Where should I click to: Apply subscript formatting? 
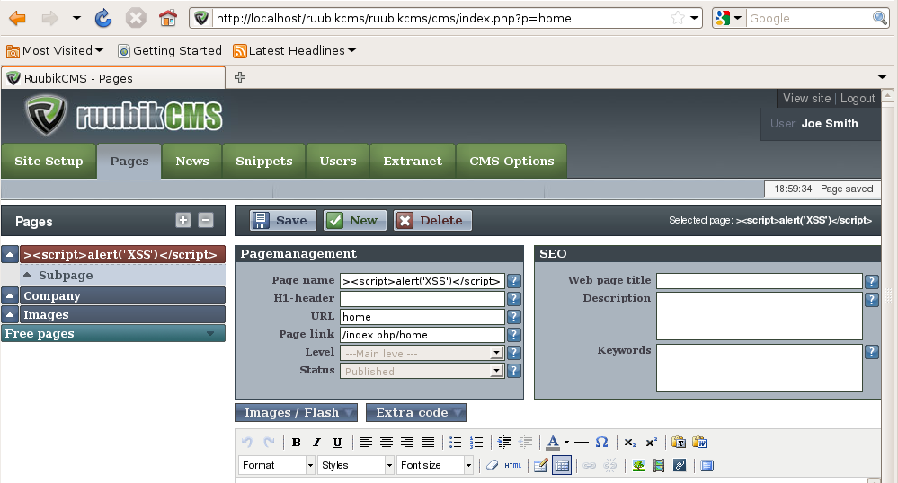(630, 443)
